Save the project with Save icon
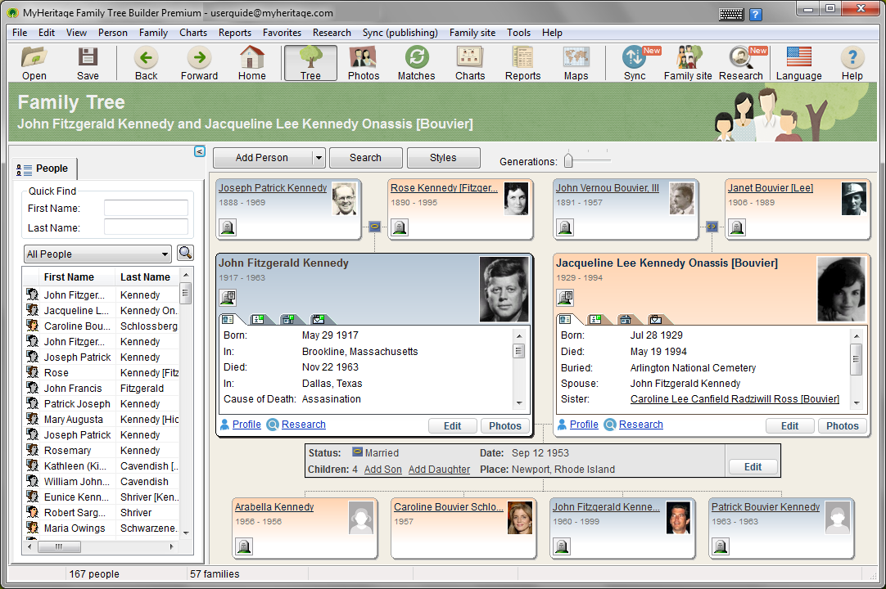This screenshot has height=589, width=886. (x=88, y=63)
